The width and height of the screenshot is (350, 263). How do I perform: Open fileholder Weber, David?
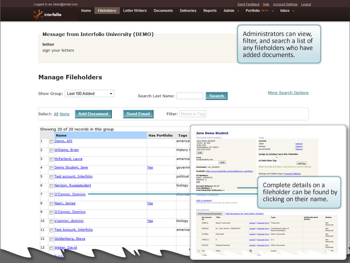66,248
